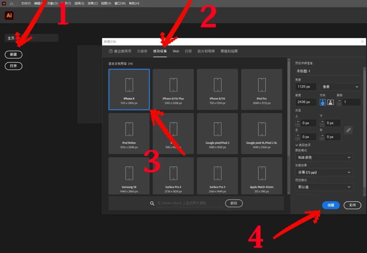Select the iPad Retina preset

pos(129,133)
